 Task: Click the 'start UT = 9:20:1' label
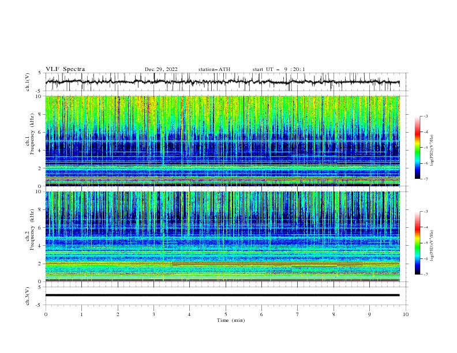pos(279,69)
